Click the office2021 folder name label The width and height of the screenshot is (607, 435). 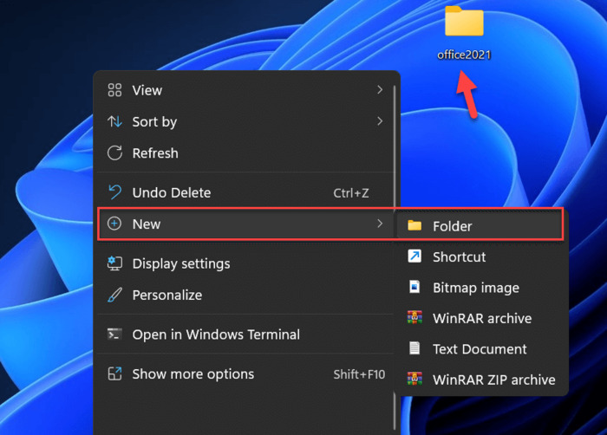[464, 55]
